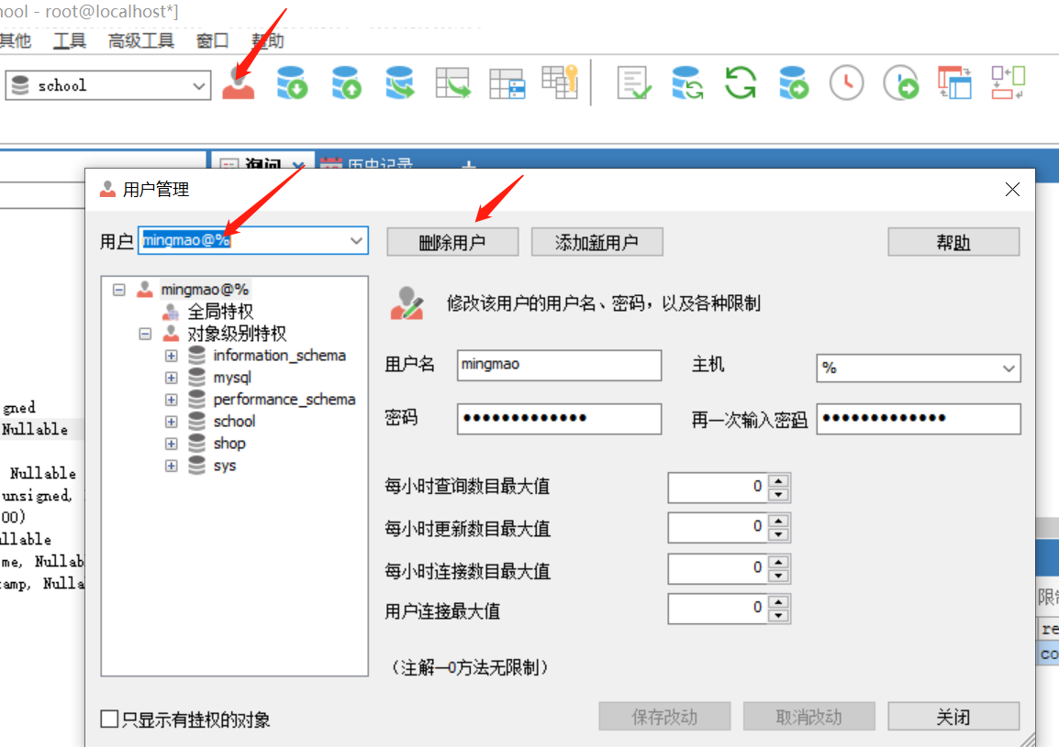Click the table properties grid toolbar icon
Screen dimensions: 1059x747
(507, 83)
